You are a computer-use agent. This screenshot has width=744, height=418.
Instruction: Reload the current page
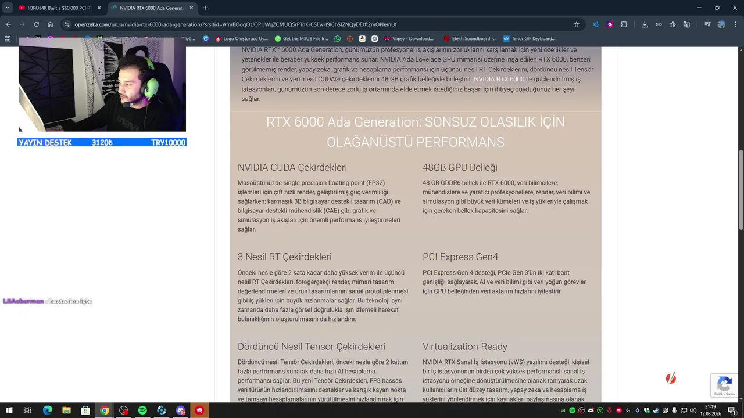point(36,24)
